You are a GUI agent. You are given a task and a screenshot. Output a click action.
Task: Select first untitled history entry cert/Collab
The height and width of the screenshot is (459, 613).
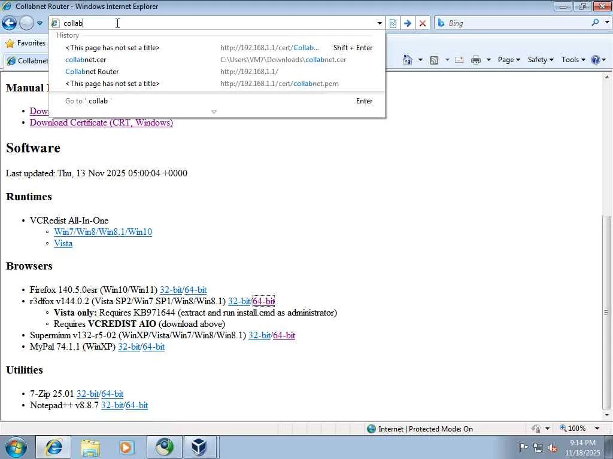pos(217,48)
